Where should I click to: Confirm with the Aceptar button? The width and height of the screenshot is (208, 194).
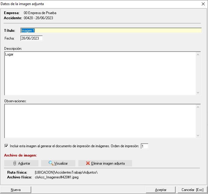161,190
